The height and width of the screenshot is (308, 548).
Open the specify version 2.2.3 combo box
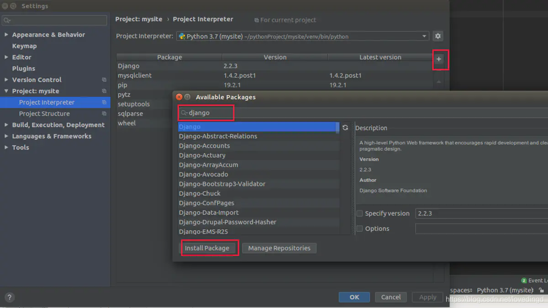pyautogui.click(x=481, y=213)
